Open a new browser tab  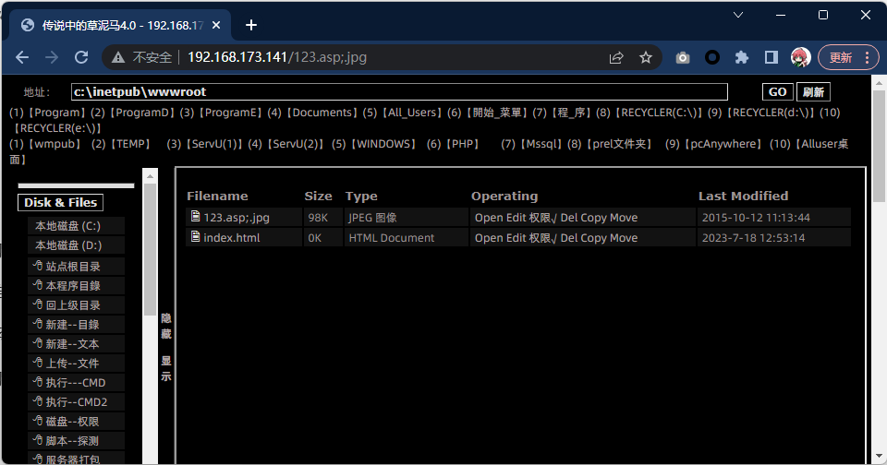point(251,25)
